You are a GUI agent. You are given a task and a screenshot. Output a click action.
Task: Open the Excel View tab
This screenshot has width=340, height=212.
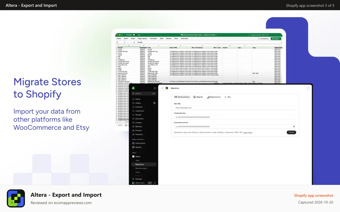point(176,38)
